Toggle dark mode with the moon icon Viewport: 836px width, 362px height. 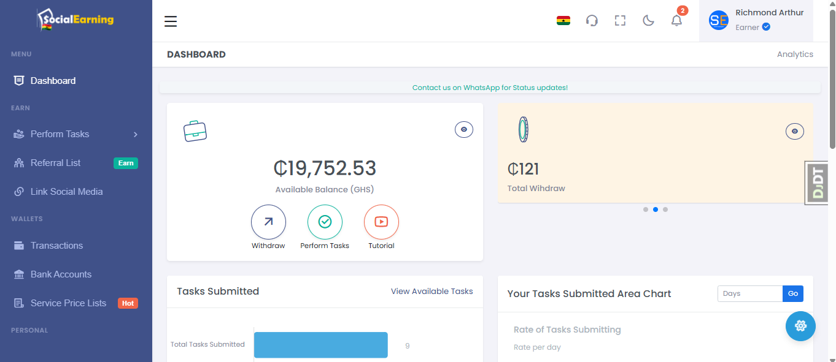648,21
